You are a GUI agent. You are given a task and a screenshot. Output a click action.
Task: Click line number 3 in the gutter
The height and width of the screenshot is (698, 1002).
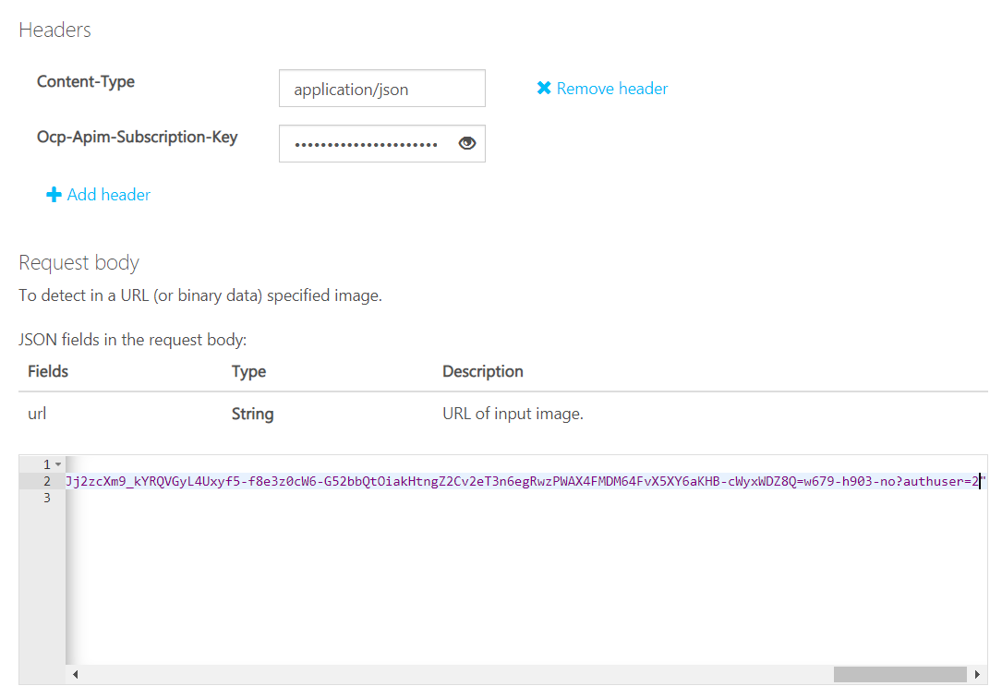point(47,499)
